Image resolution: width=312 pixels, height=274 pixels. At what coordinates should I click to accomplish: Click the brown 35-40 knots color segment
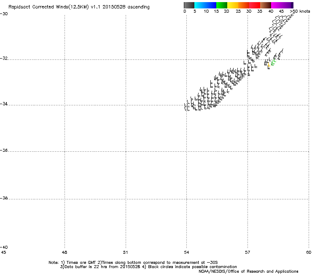pos(266,5)
